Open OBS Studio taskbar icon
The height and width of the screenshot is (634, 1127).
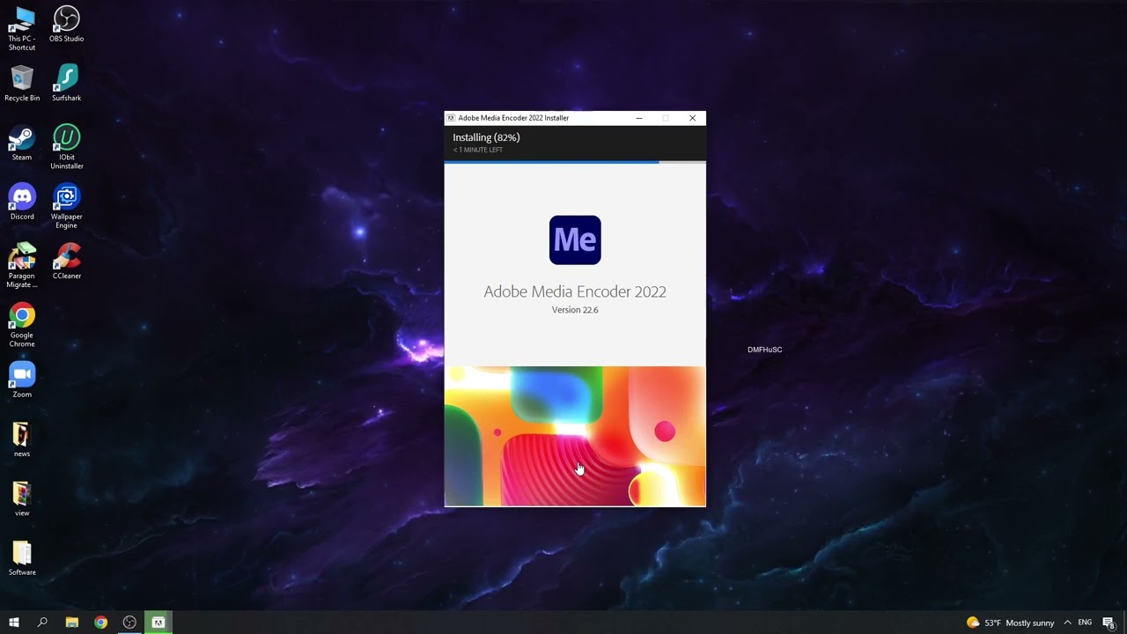[129, 623]
